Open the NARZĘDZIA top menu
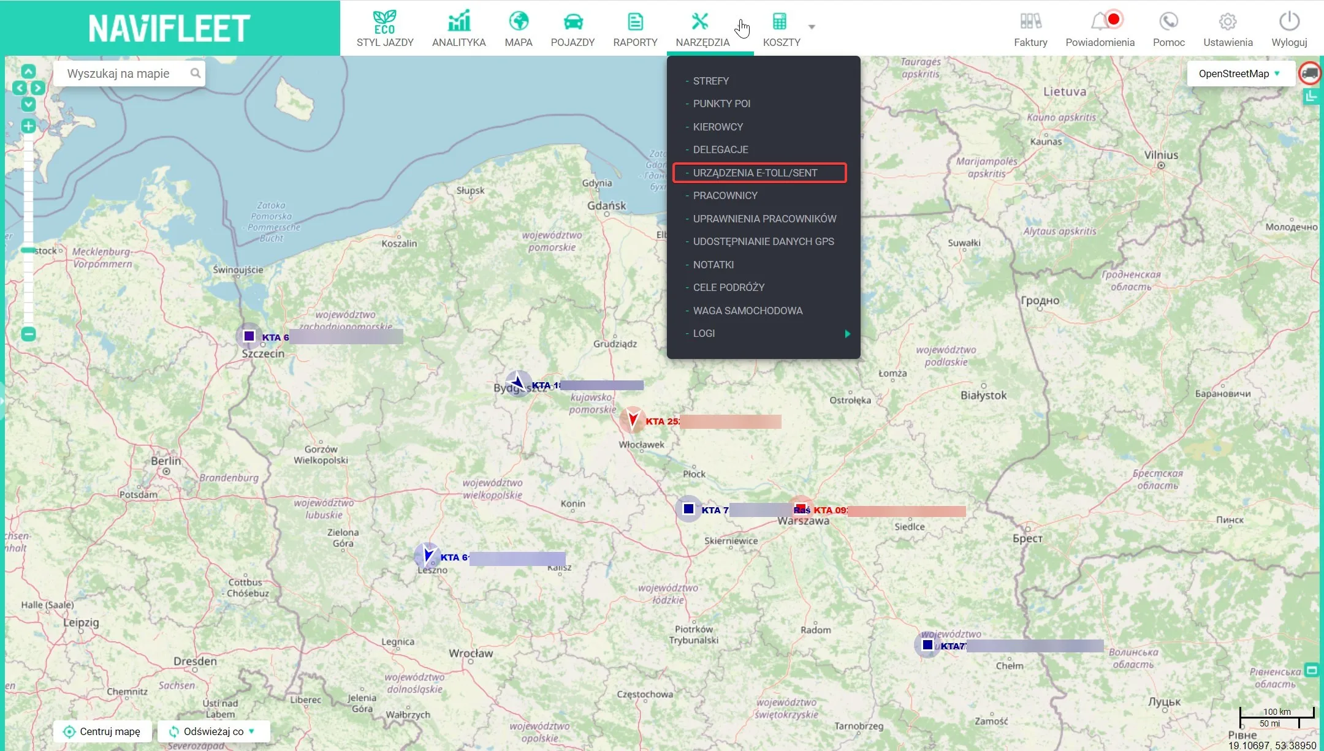Viewport: 1324px width, 751px height. (702, 29)
